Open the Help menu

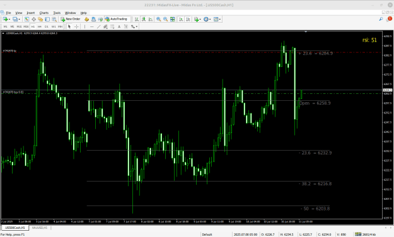click(84, 13)
